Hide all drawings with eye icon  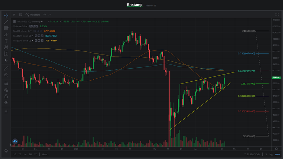point(6,103)
